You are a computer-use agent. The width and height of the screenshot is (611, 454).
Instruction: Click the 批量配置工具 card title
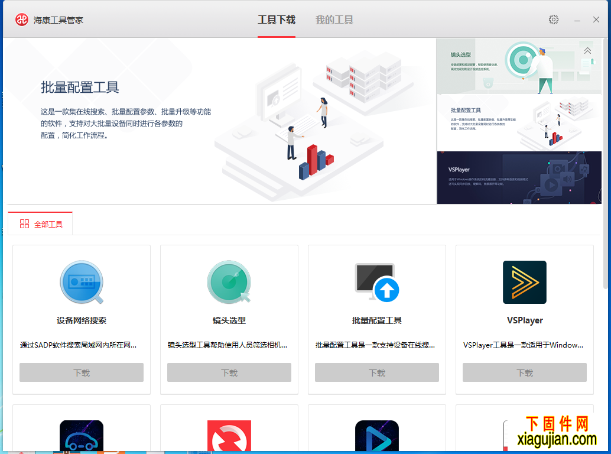click(377, 320)
